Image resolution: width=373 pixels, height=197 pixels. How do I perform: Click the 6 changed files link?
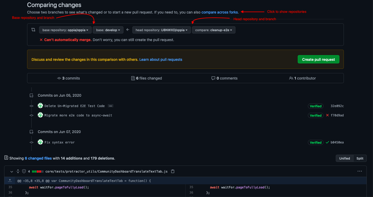click(x=38, y=158)
